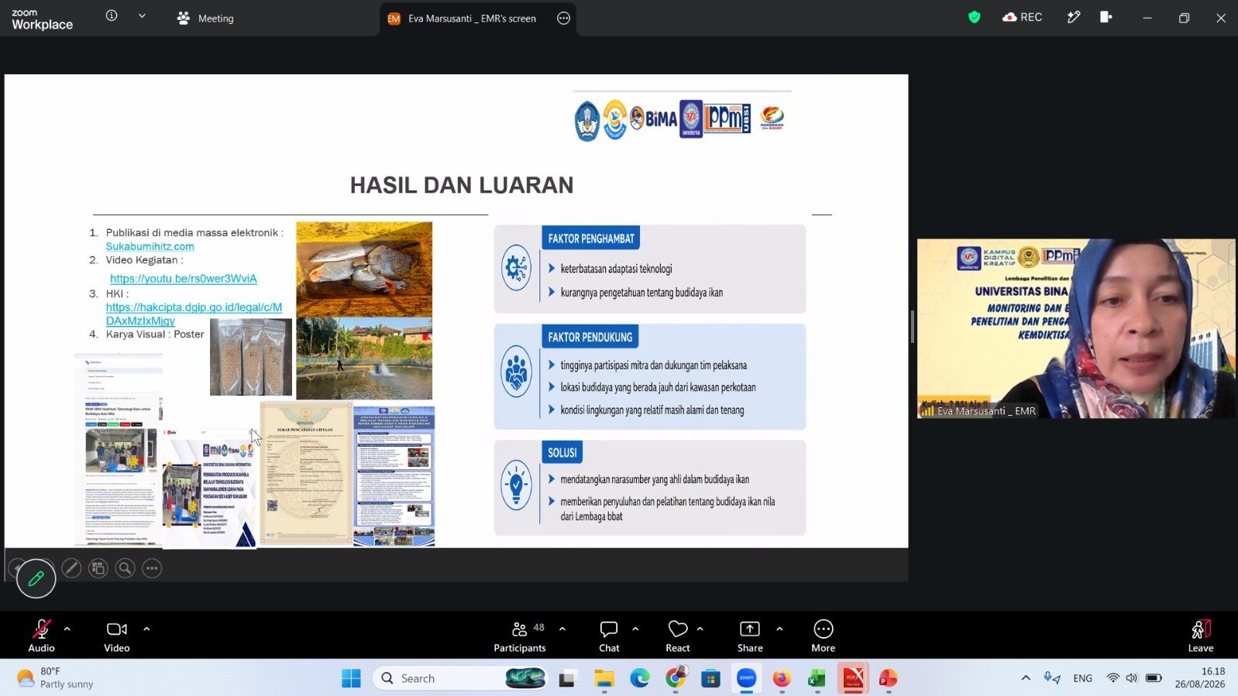Open the volume speaker tray icon
The width and height of the screenshot is (1238, 696).
pyautogui.click(x=1132, y=678)
